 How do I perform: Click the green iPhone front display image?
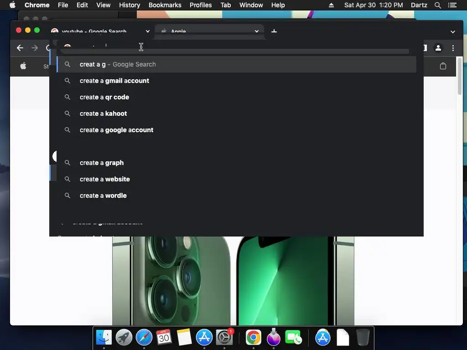pos(296,281)
